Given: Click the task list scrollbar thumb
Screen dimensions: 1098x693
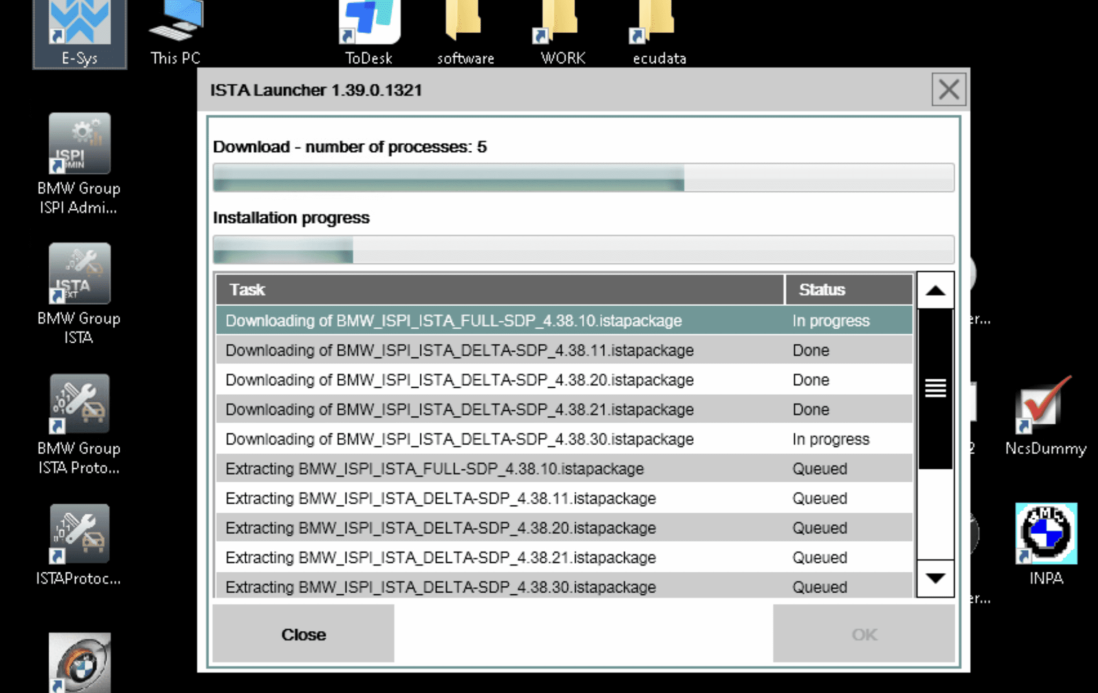Looking at the screenshot, I should tap(935, 388).
